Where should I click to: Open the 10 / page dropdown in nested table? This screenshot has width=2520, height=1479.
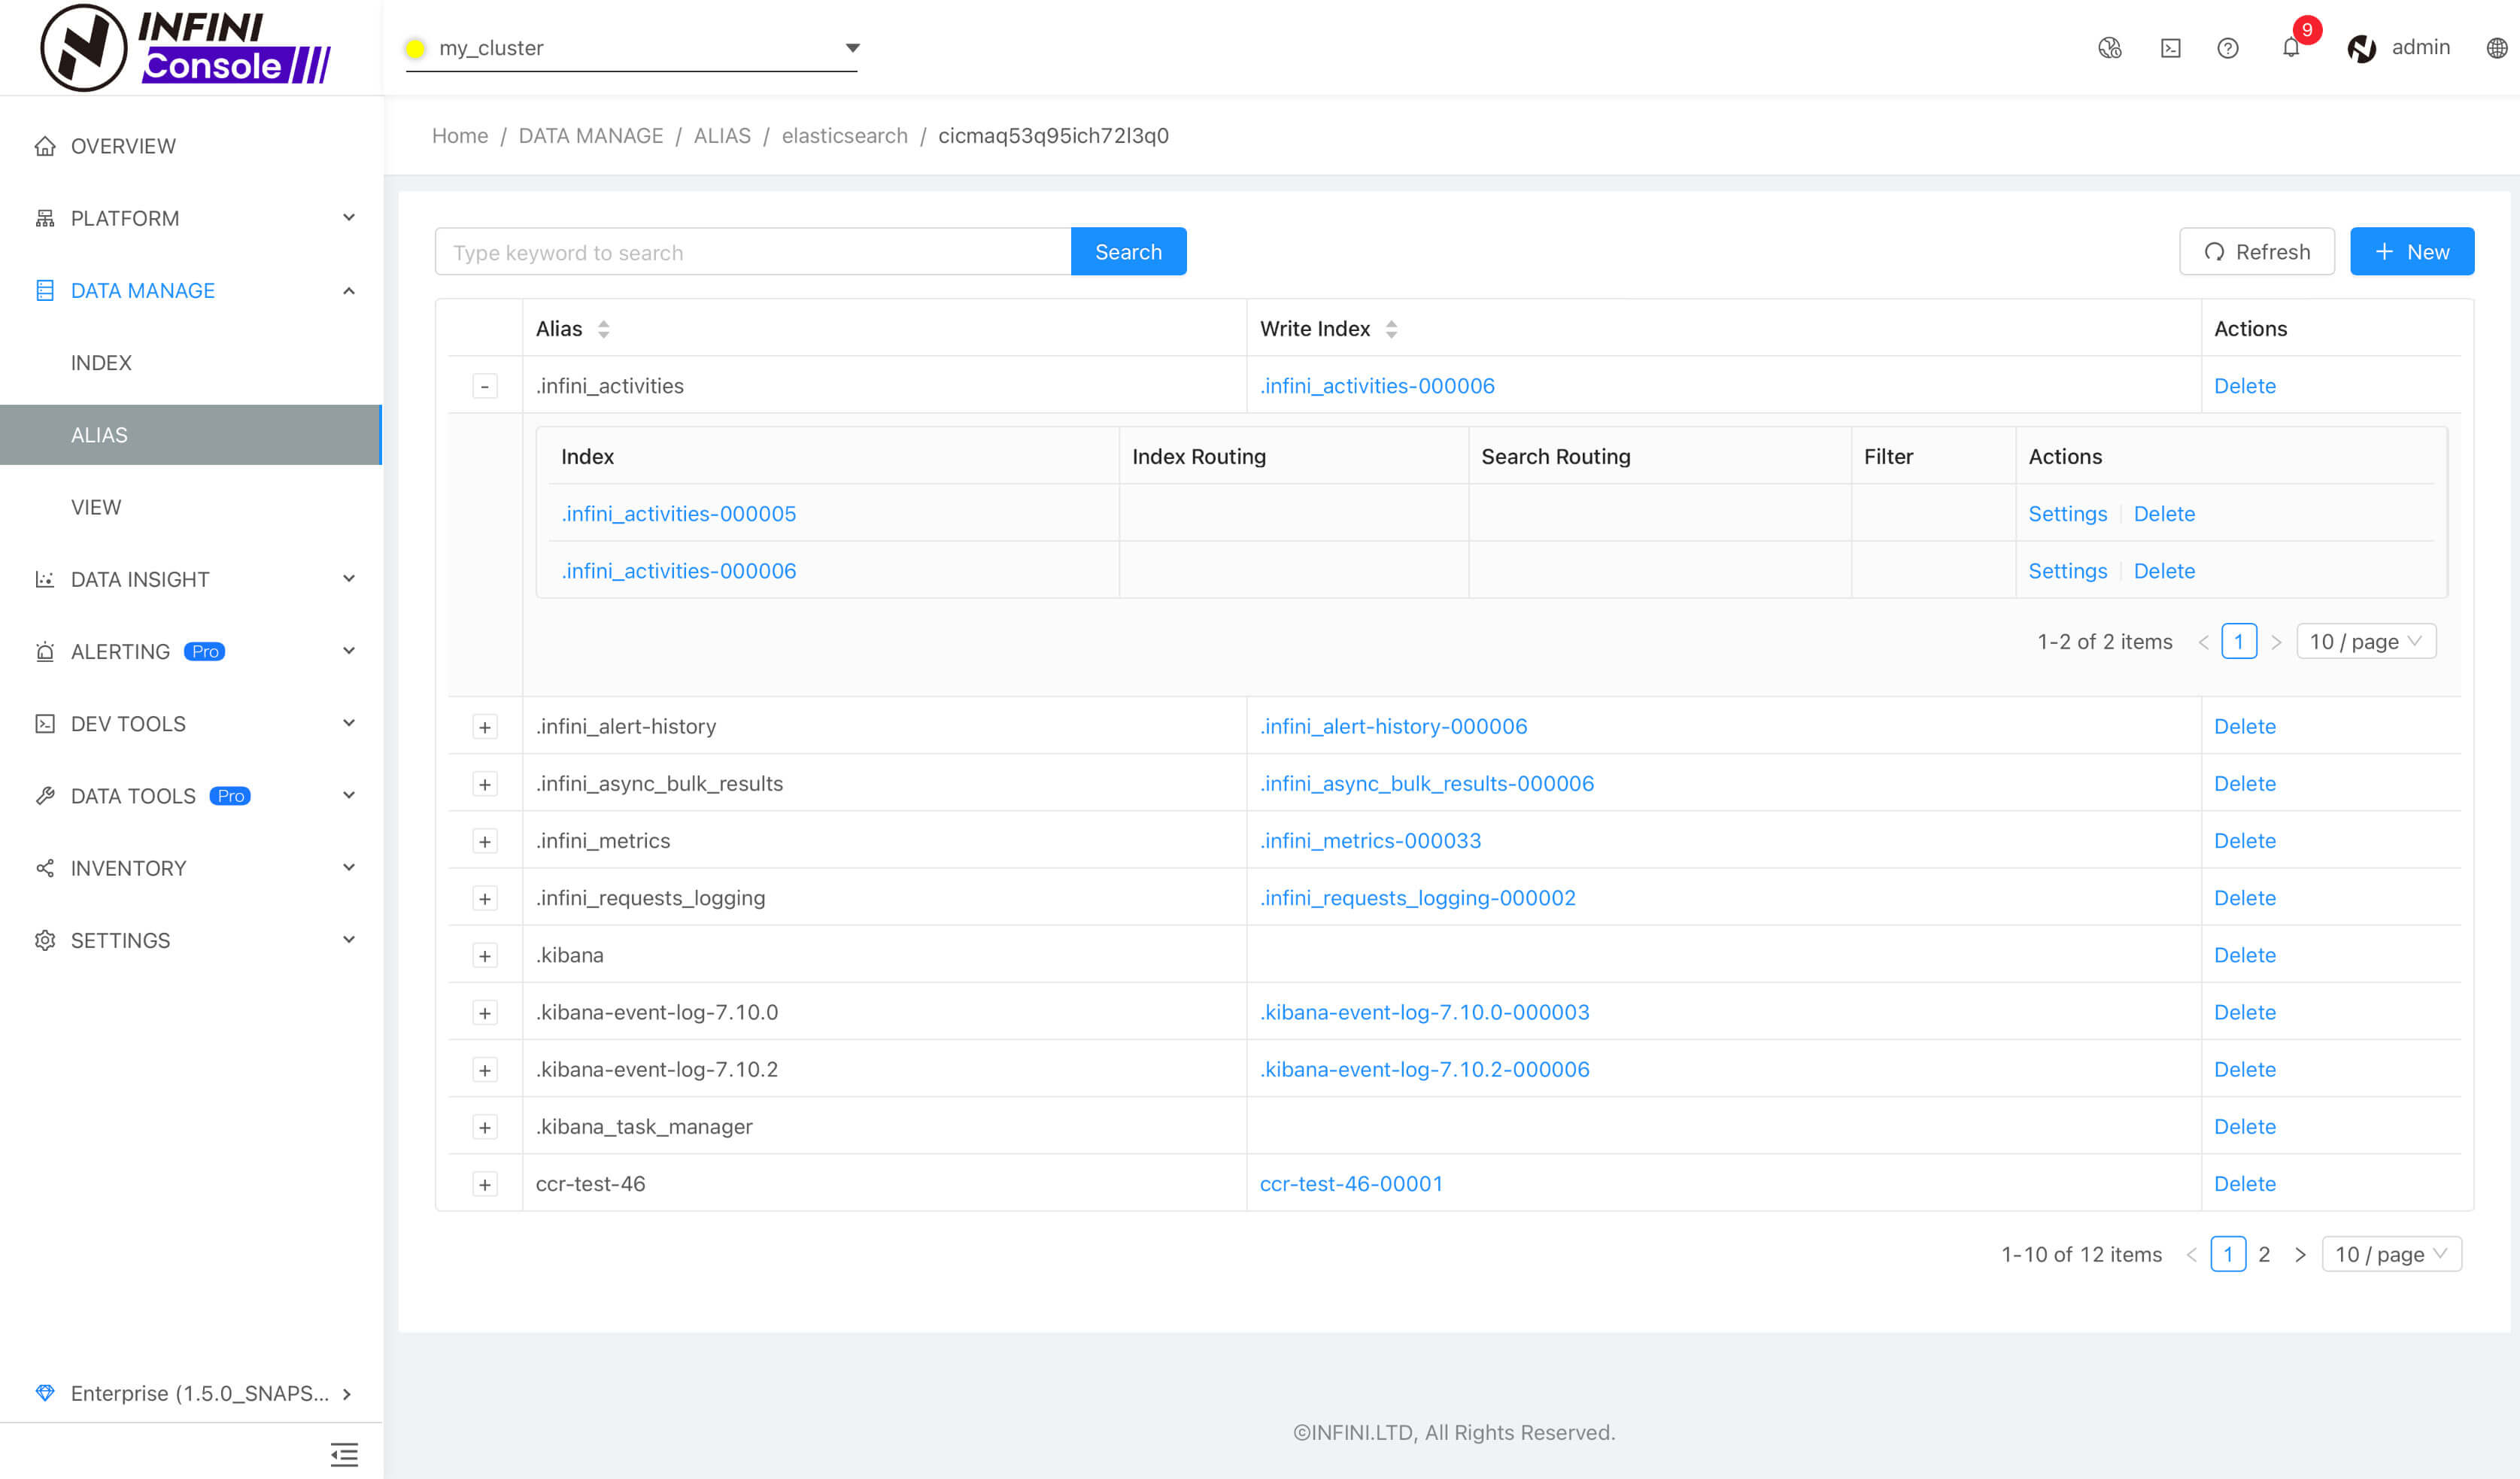(x=2366, y=642)
